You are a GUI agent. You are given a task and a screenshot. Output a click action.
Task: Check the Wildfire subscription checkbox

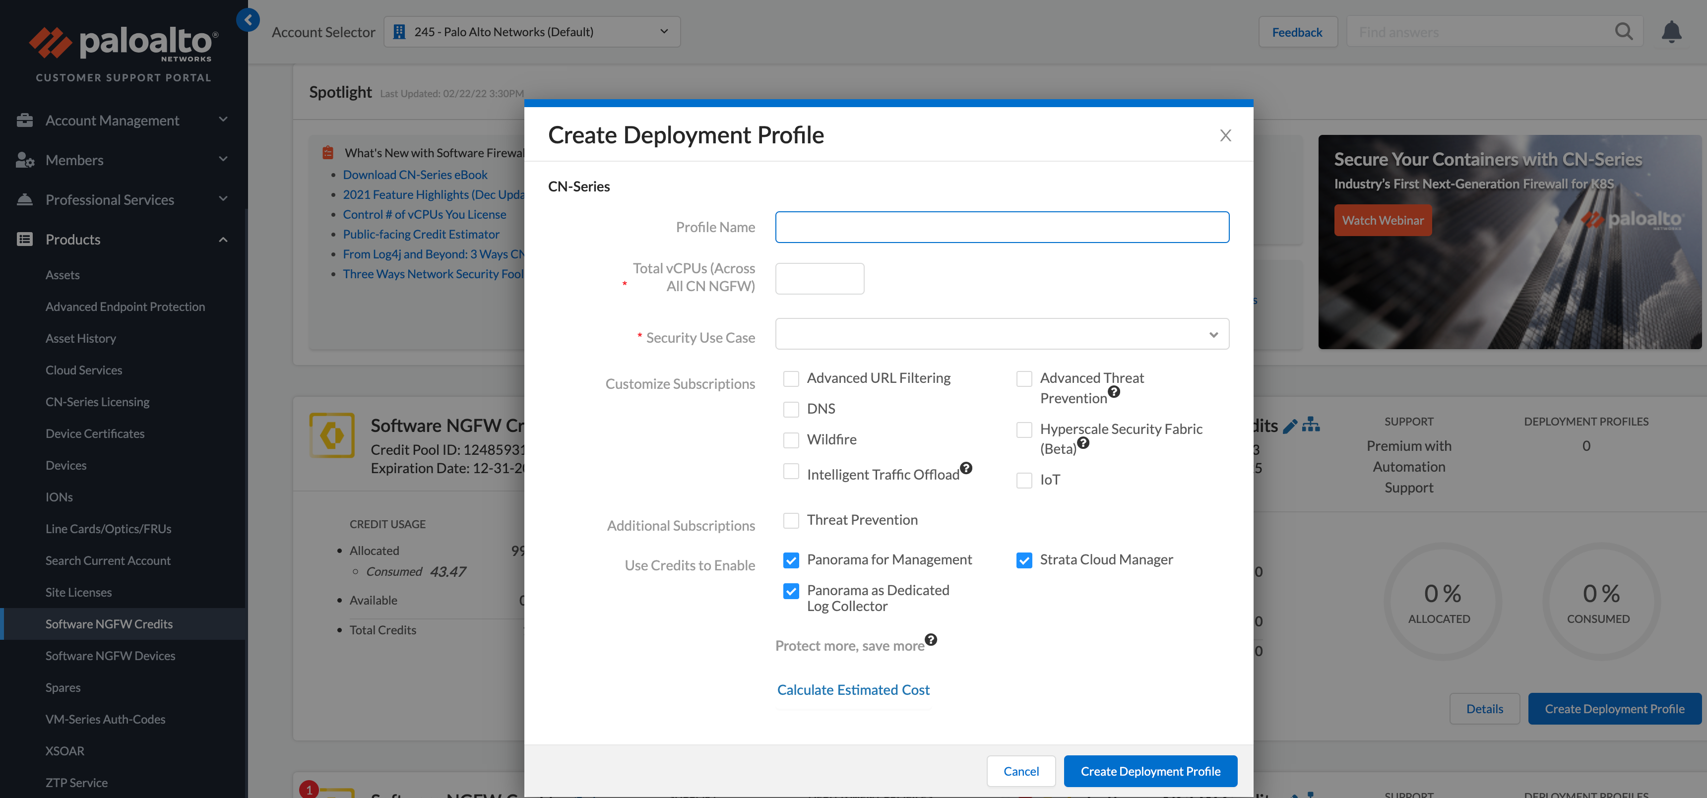click(x=791, y=440)
